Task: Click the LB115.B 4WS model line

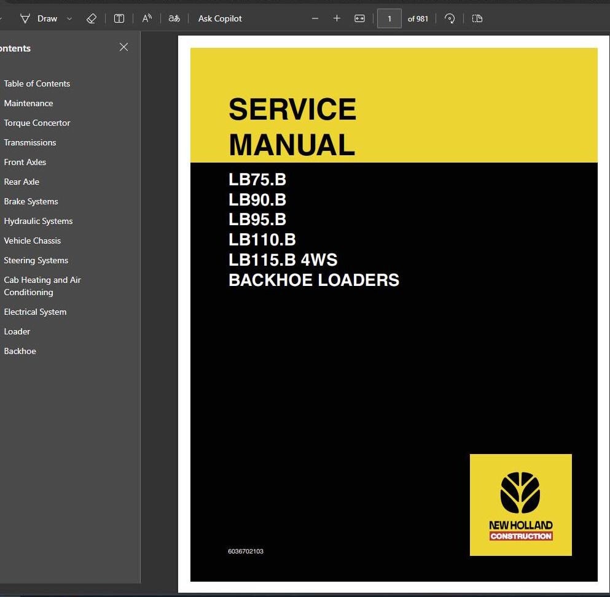Action: [283, 260]
